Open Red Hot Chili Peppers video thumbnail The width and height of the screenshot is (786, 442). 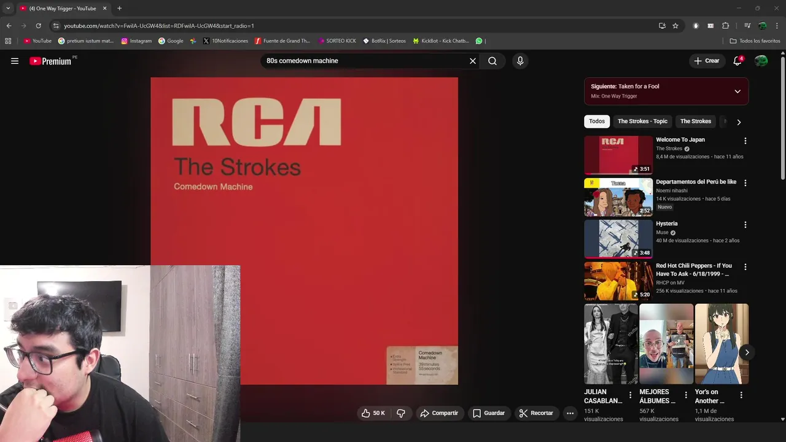click(x=618, y=281)
